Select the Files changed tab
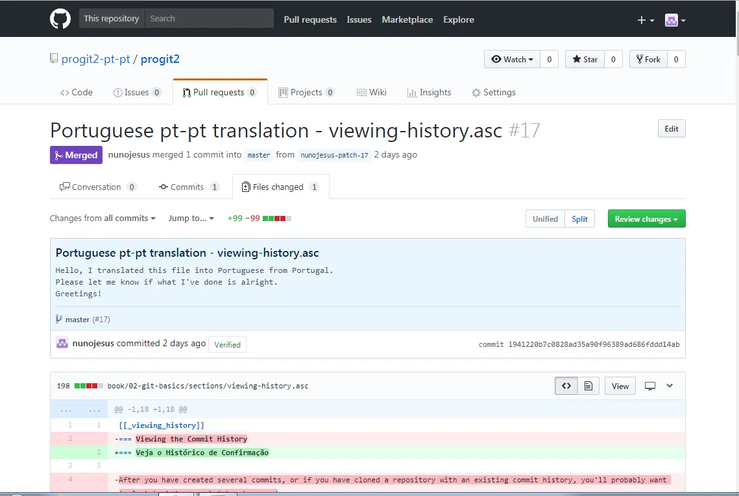The height and width of the screenshot is (496, 739). pos(280,187)
